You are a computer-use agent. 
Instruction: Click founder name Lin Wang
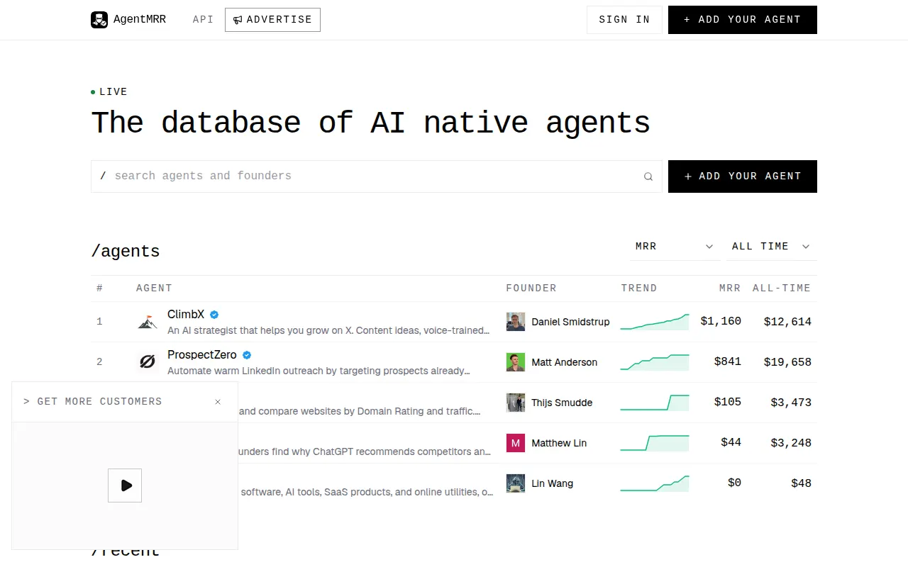tap(553, 483)
